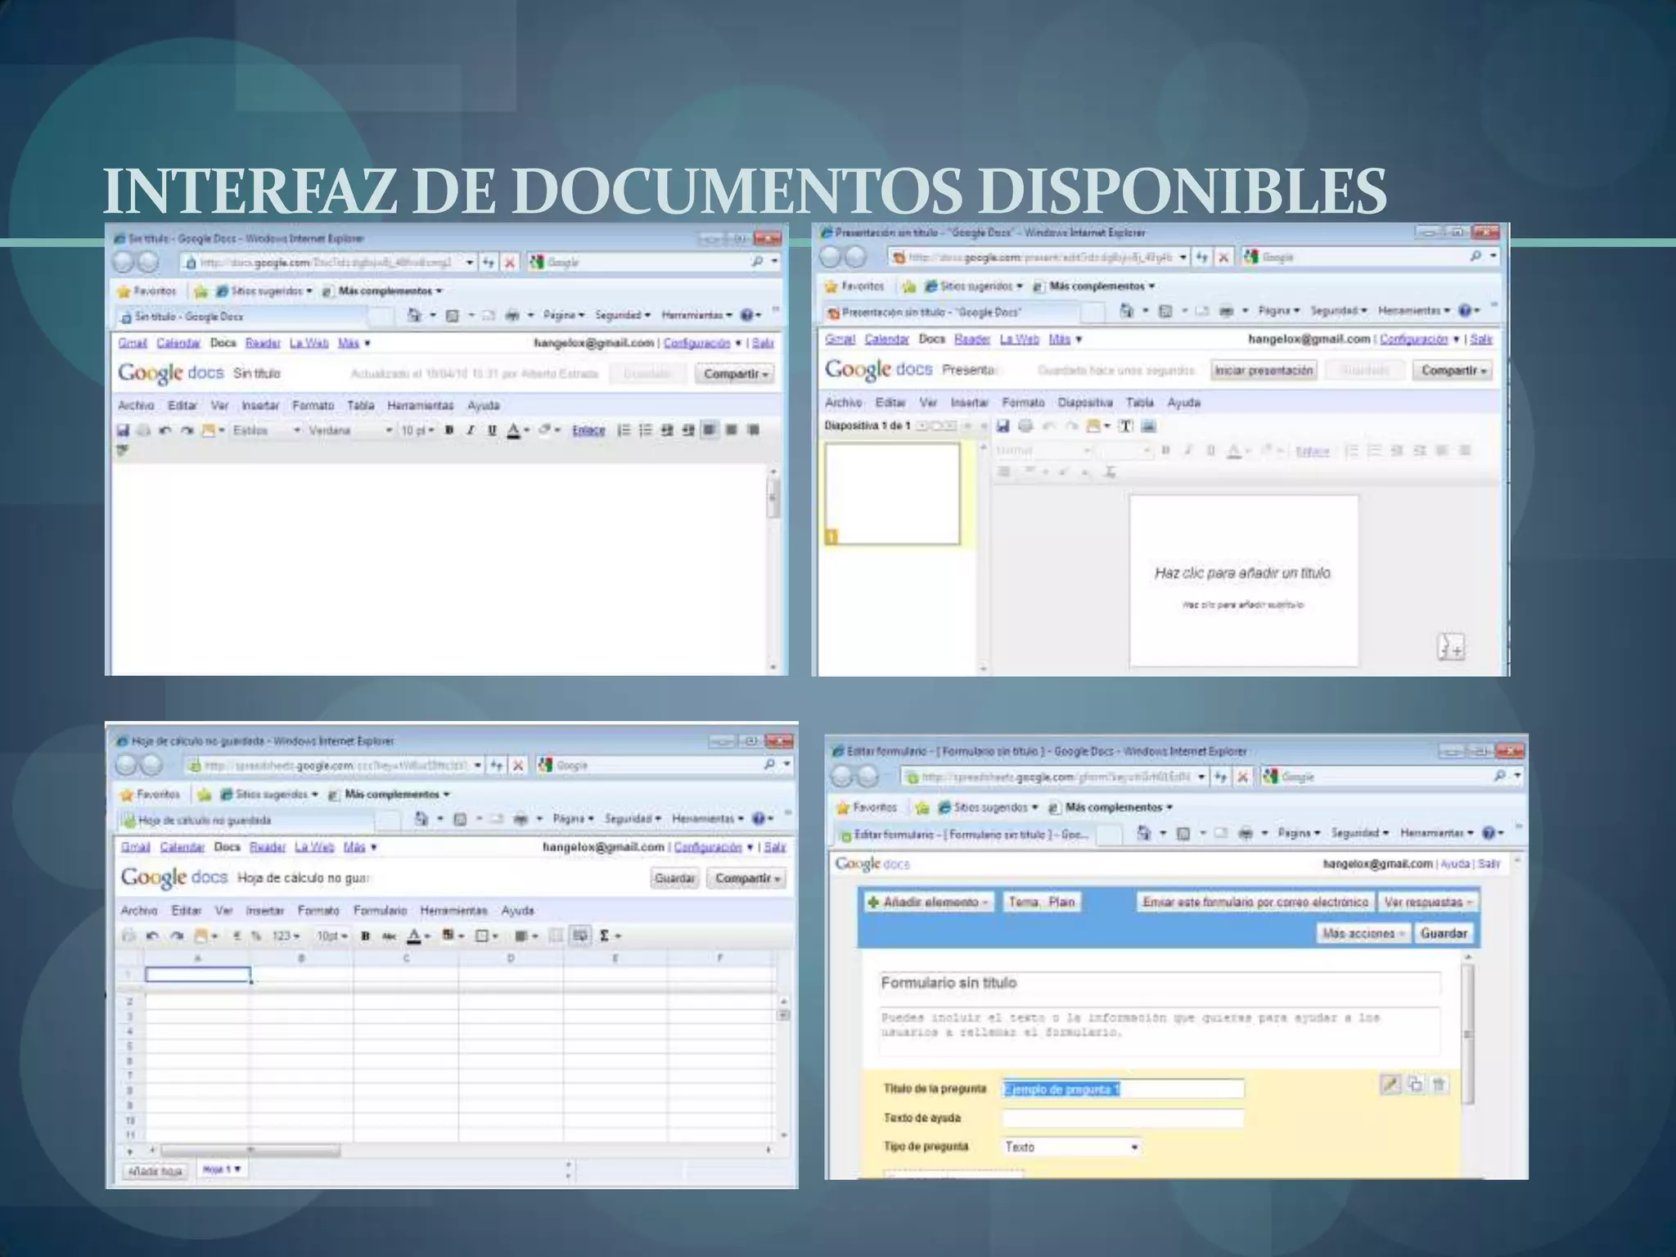This screenshot has height=1257, width=1676.
Task: Toggle strikethrough Abc in the spreadsheet toolbar
Action: point(389,936)
